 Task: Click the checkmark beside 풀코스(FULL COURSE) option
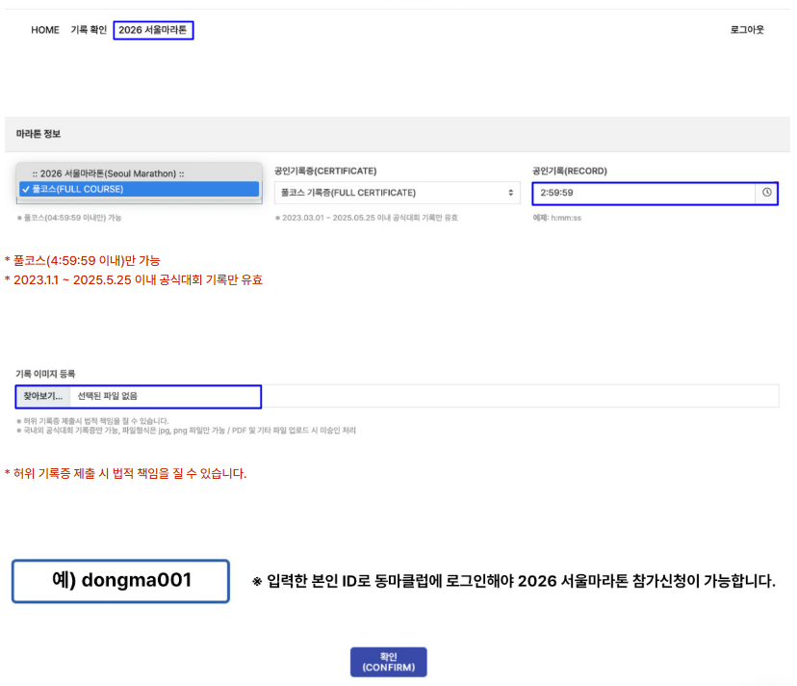click(x=26, y=189)
